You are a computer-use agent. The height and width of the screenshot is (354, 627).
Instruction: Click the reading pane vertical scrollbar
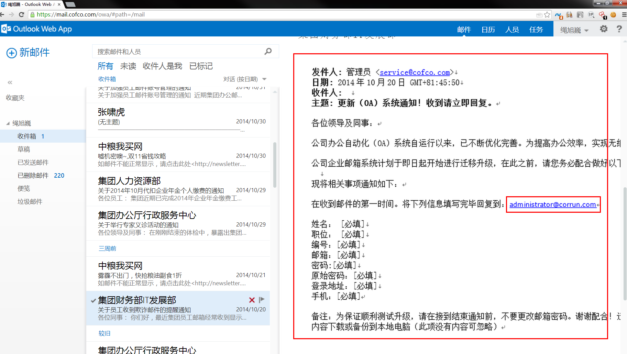point(625,244)
